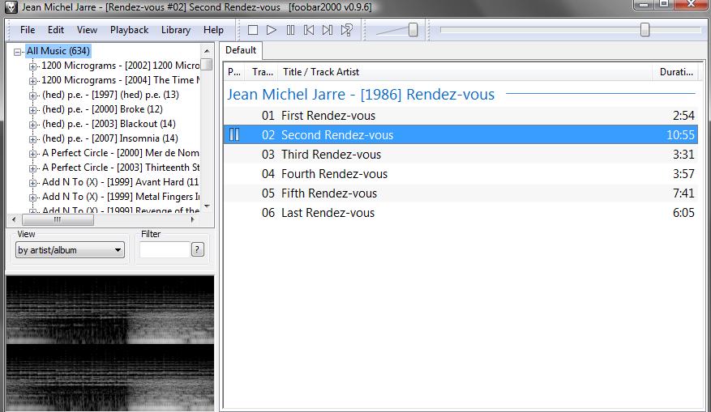The width and height of the screenshot is (711, 412).
Task: Open the 'by artist/album' view dropdown
Action: point(70,250)
